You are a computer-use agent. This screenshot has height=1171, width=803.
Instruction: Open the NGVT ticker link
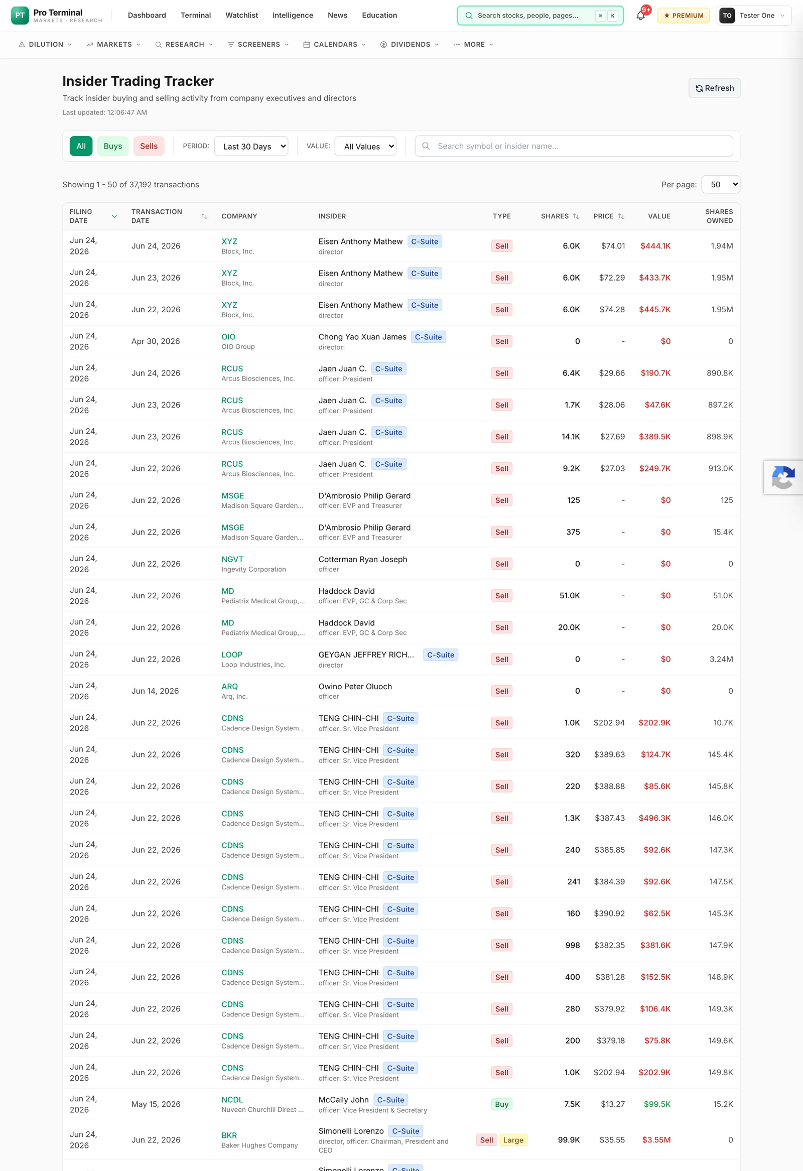[x=232, y=559]
